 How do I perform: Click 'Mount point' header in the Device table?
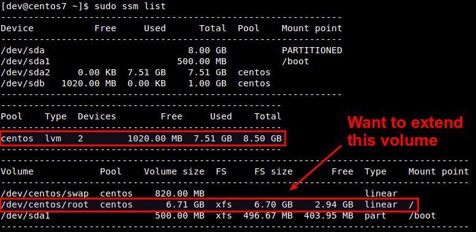pyautogui.click(x=312, y=29)
